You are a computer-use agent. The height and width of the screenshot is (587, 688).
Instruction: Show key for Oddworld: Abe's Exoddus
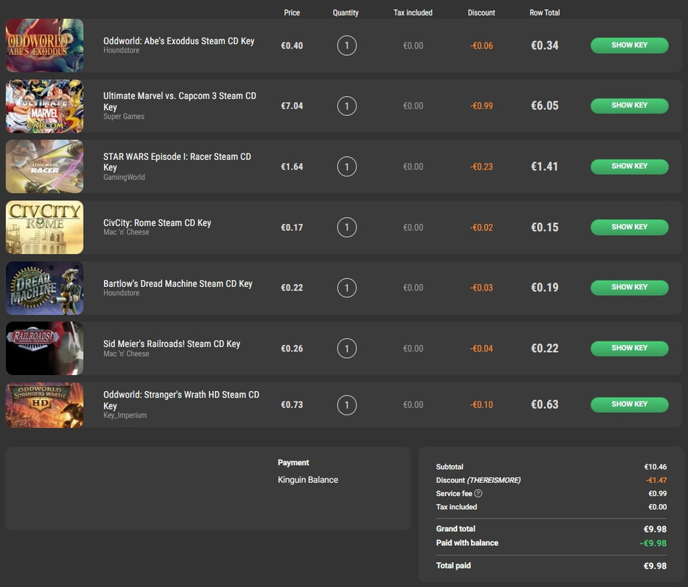point(629,45)
